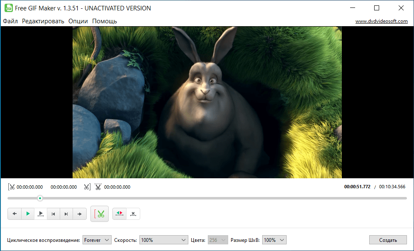Viewport: 414px width, 251px height.
Task: Step back with the left arrow button
Action: pos(15,214)
